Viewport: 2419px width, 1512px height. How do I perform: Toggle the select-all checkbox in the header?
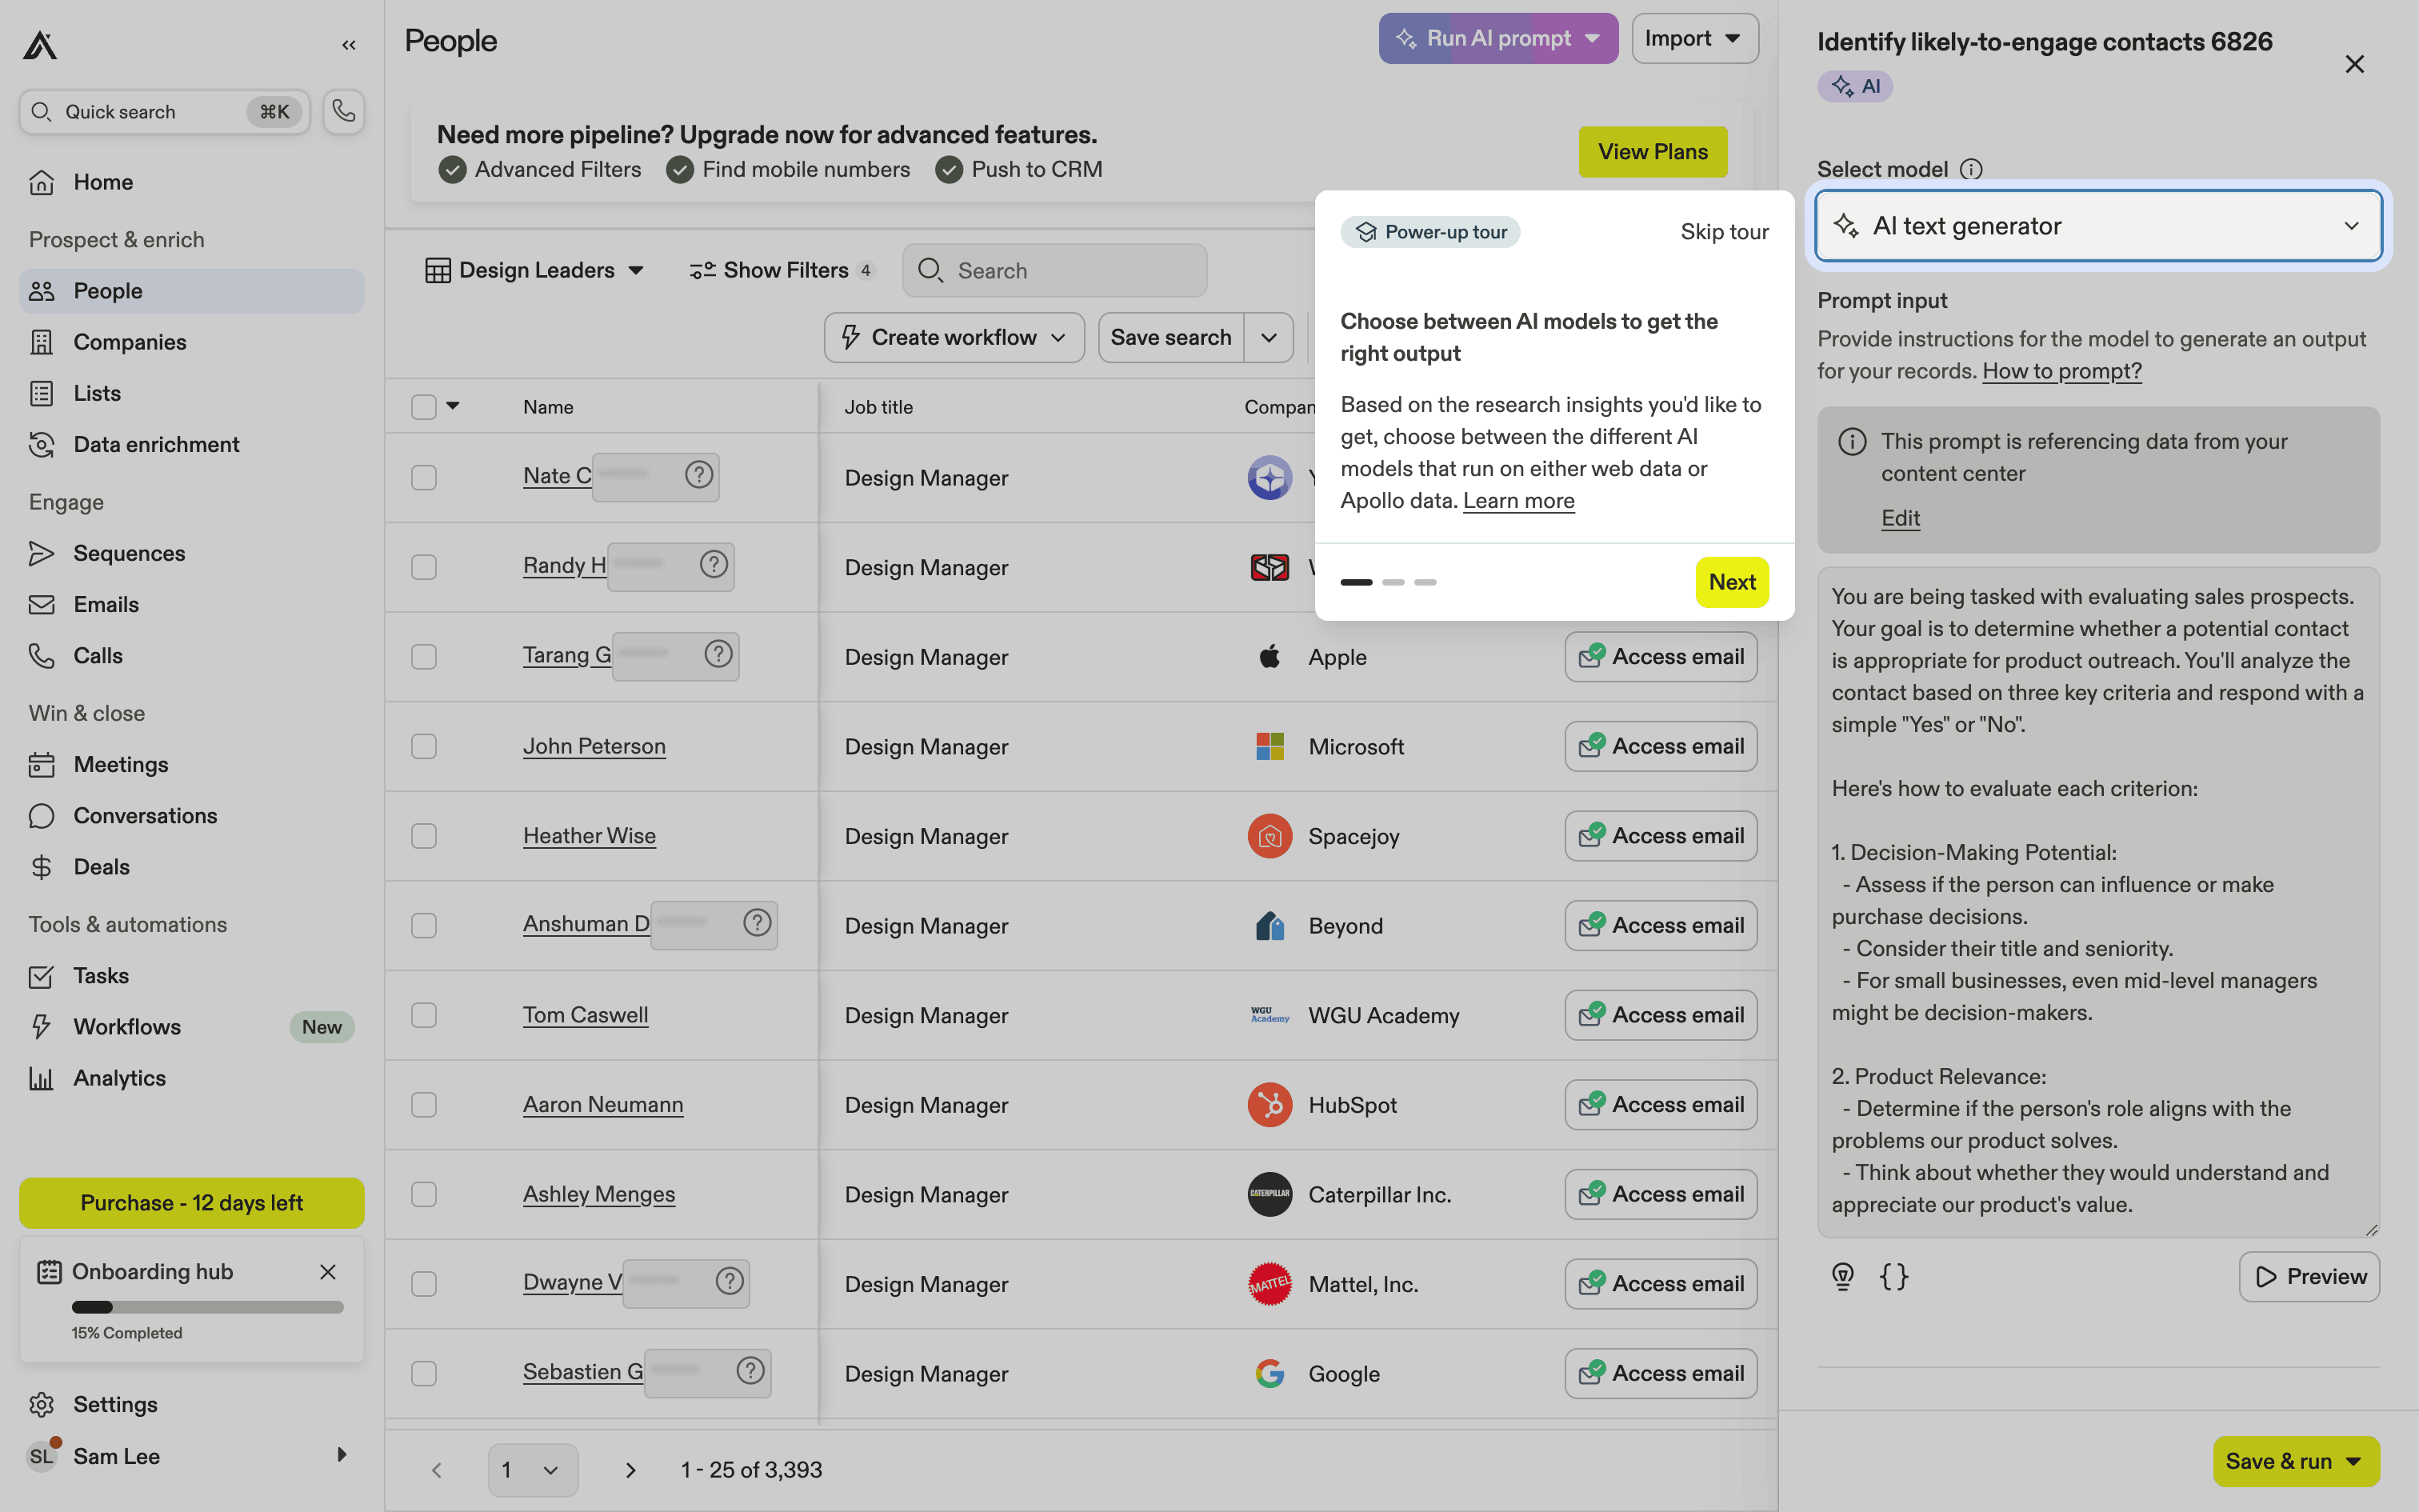point(424,407)
